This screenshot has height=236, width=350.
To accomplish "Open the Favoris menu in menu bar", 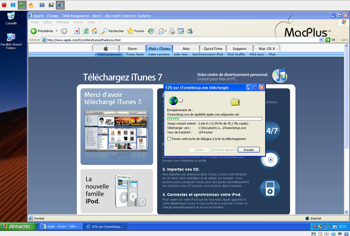I will [78, 22].
